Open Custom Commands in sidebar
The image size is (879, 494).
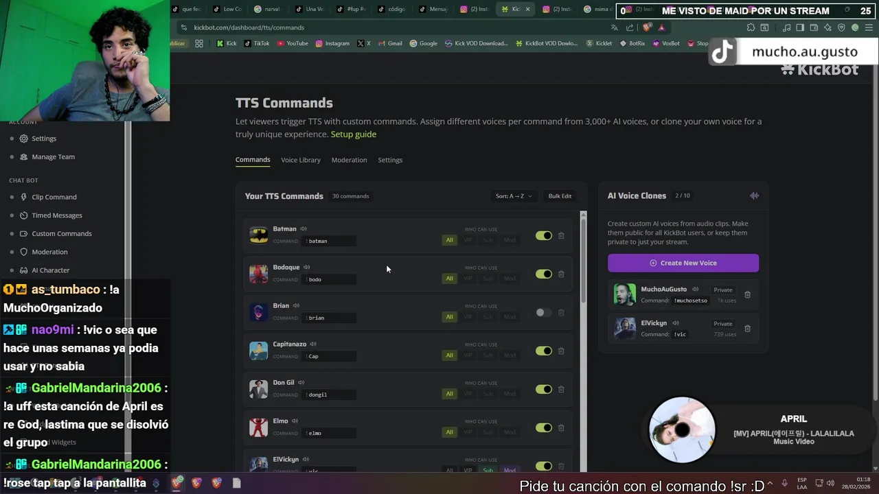click(x=62, y=234)
